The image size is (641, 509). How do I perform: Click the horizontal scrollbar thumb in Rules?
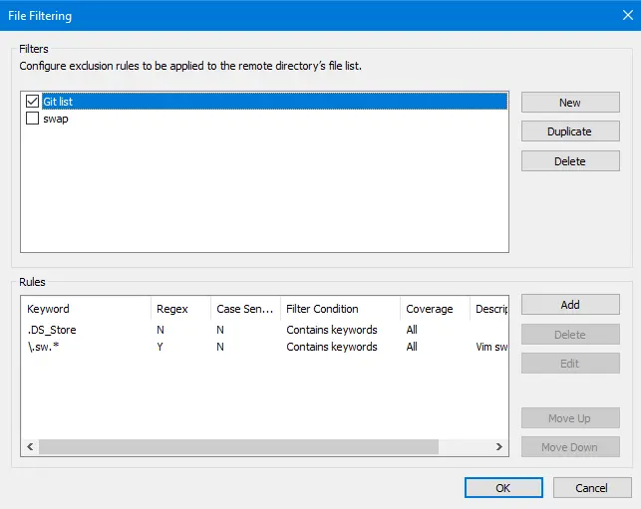(x=239, y=447)
